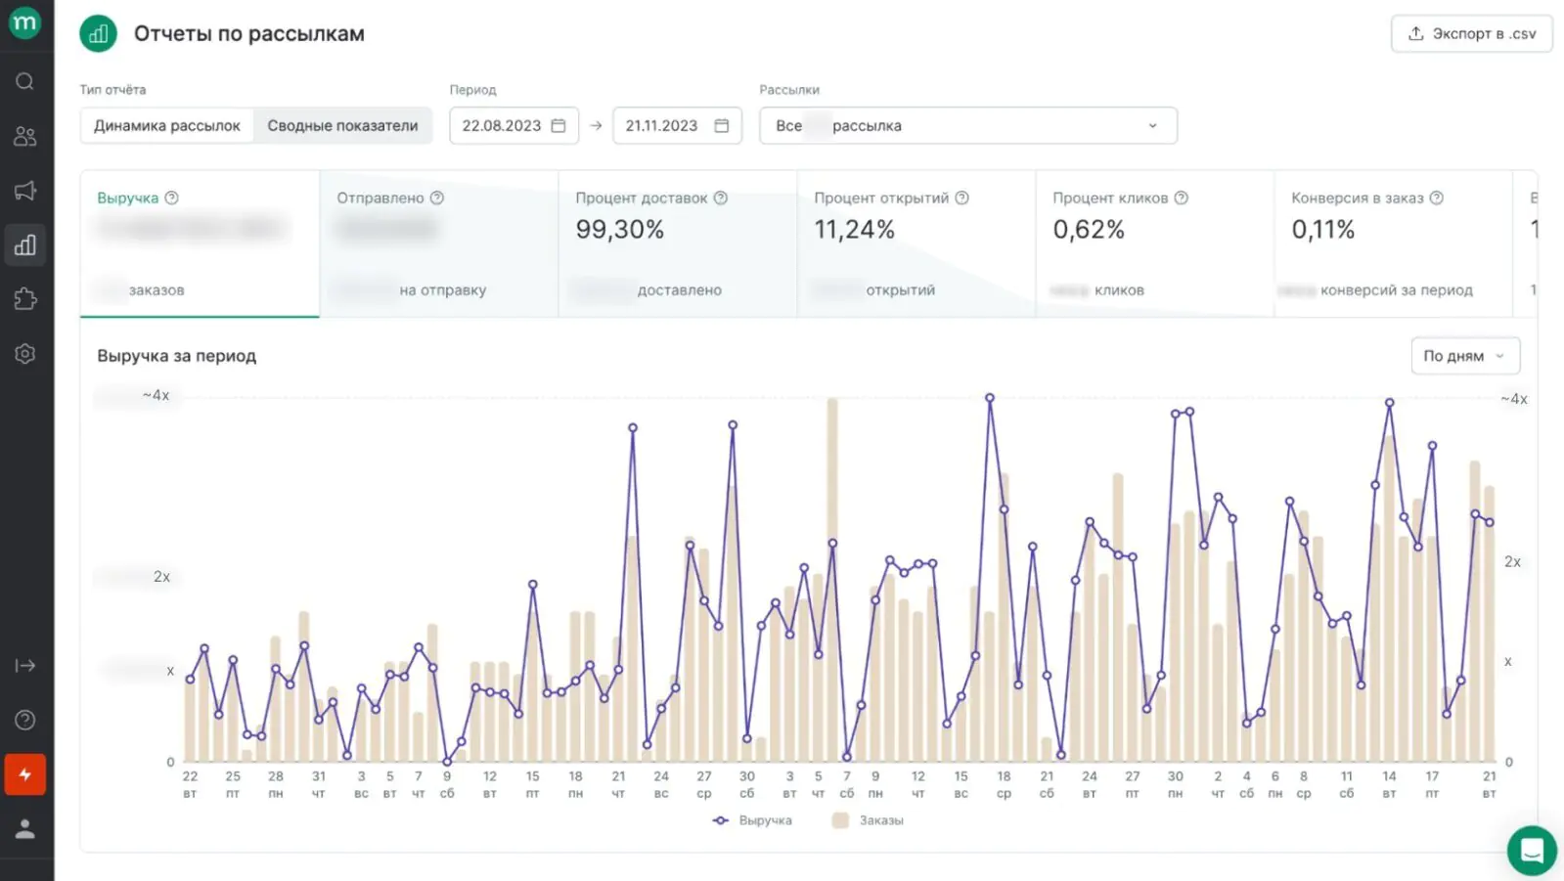Select the Конверсия в заказ metric tab

click(x=1394, y=243)
